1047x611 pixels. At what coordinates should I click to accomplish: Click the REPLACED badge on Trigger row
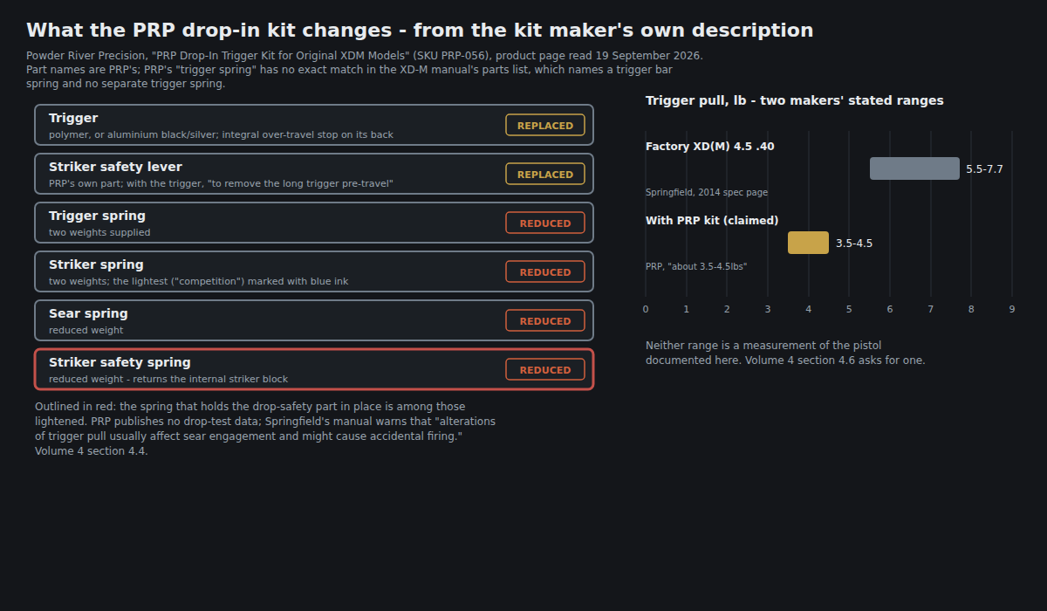(x=545, y=125)
